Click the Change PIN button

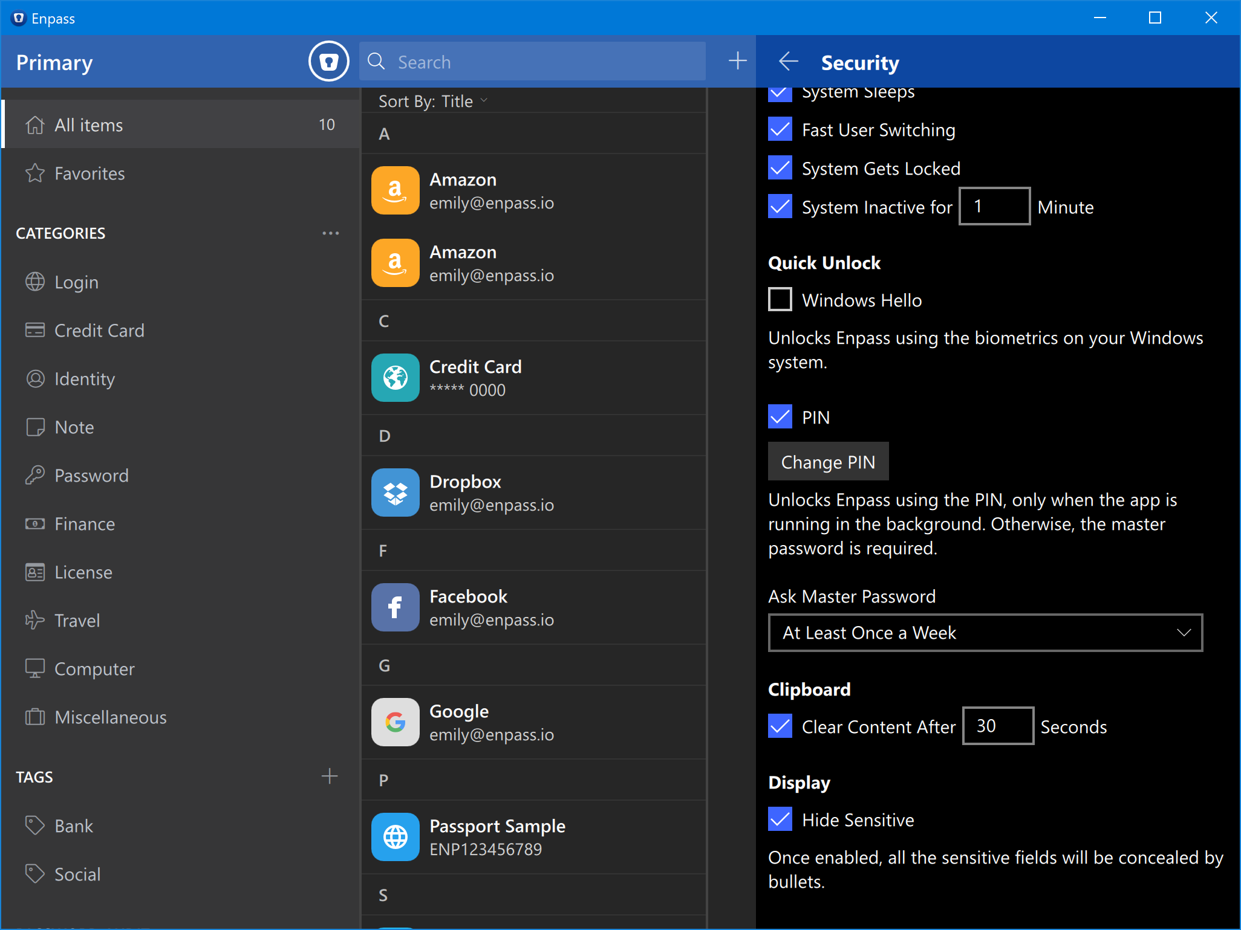[x=828, y=462]
